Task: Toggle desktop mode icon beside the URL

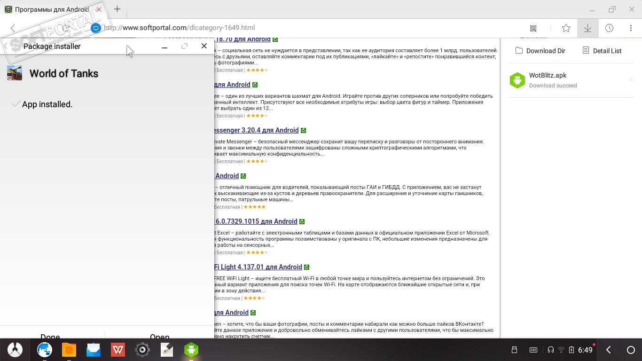Action: 96,28
